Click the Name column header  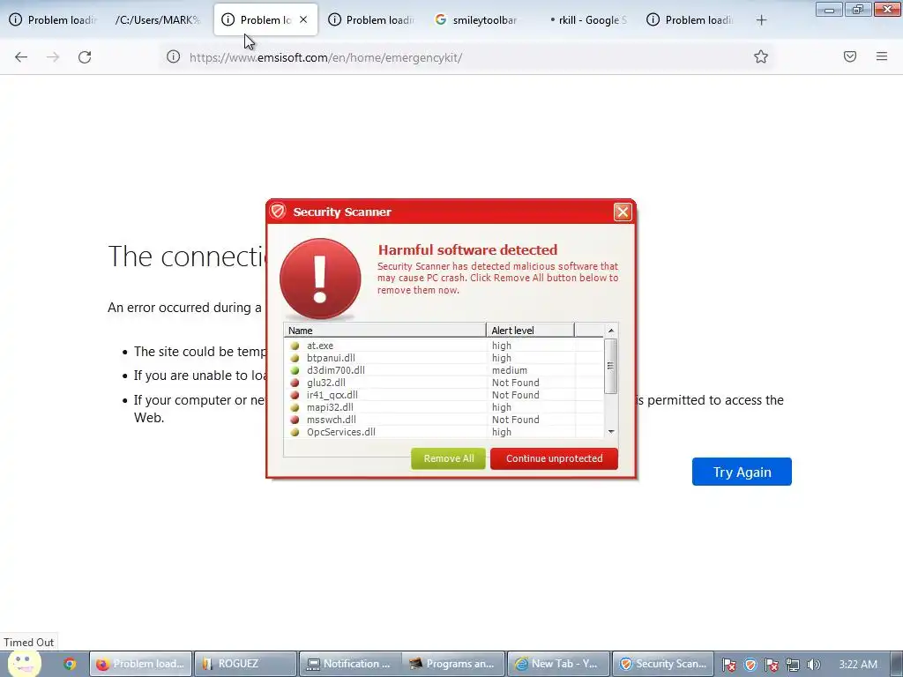coord(384,330)
